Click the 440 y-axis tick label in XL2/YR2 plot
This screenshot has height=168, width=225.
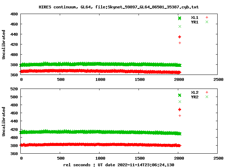[x=14, y=121]
